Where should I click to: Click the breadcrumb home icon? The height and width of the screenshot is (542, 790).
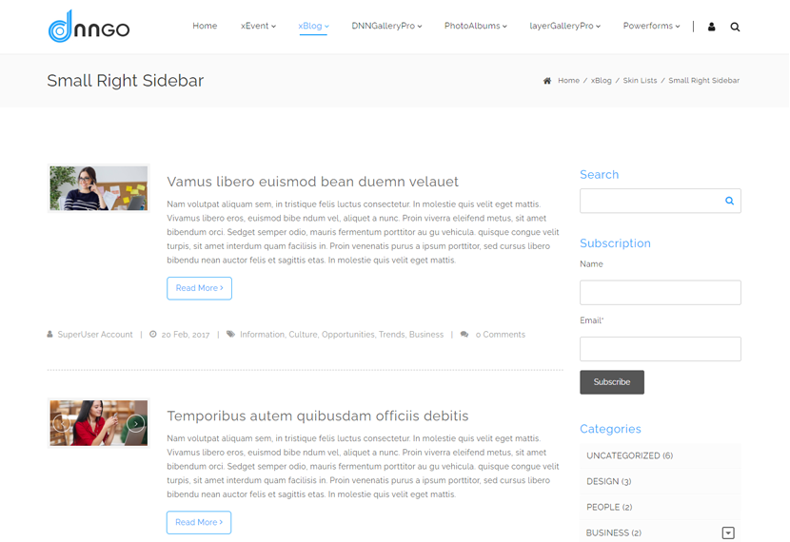[547, 81]
